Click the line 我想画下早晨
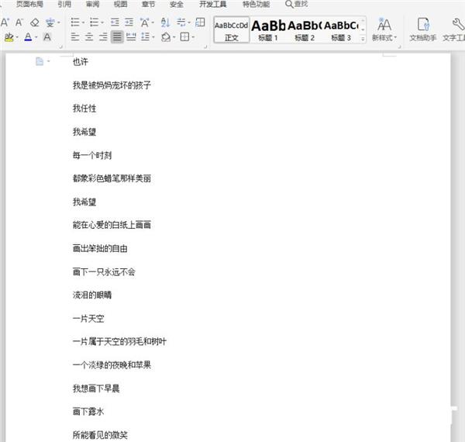 point(96,388)
